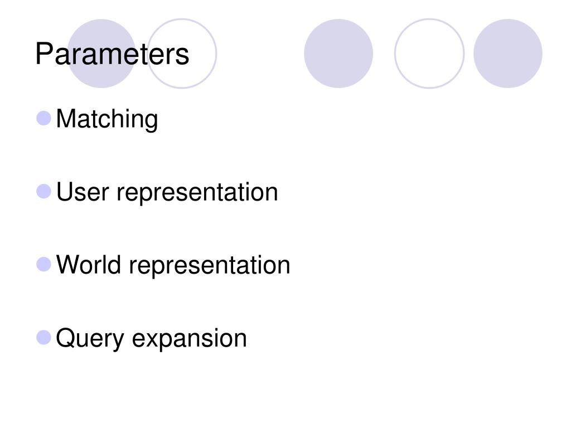Click the rightmost filled lavender circle
Viewport: 571px width, 428px height.
click(508, 53)
